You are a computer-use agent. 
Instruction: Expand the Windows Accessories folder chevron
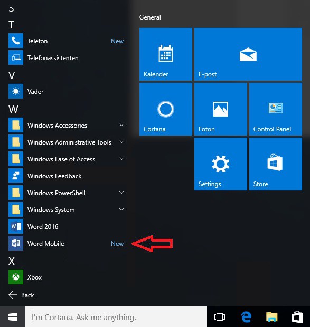pyautogui.click(x=121, y=125)
